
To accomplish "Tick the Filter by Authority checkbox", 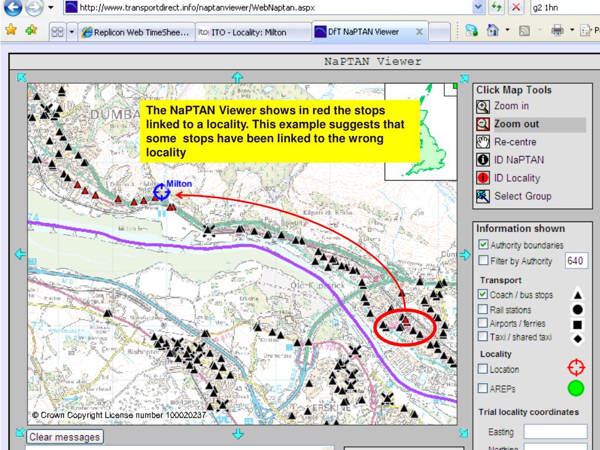I will (x=483, y=260).
